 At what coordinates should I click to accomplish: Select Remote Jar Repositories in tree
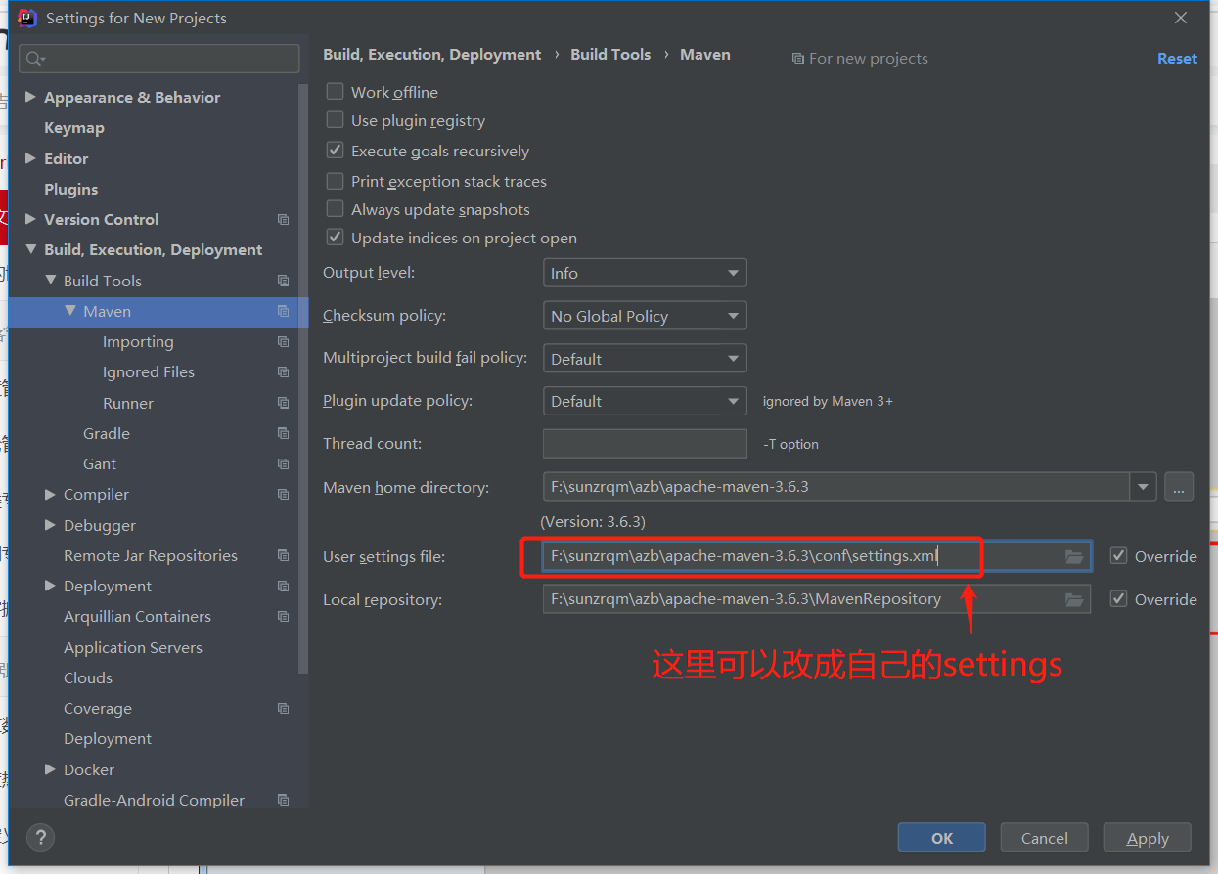click(x=151, y=555)
